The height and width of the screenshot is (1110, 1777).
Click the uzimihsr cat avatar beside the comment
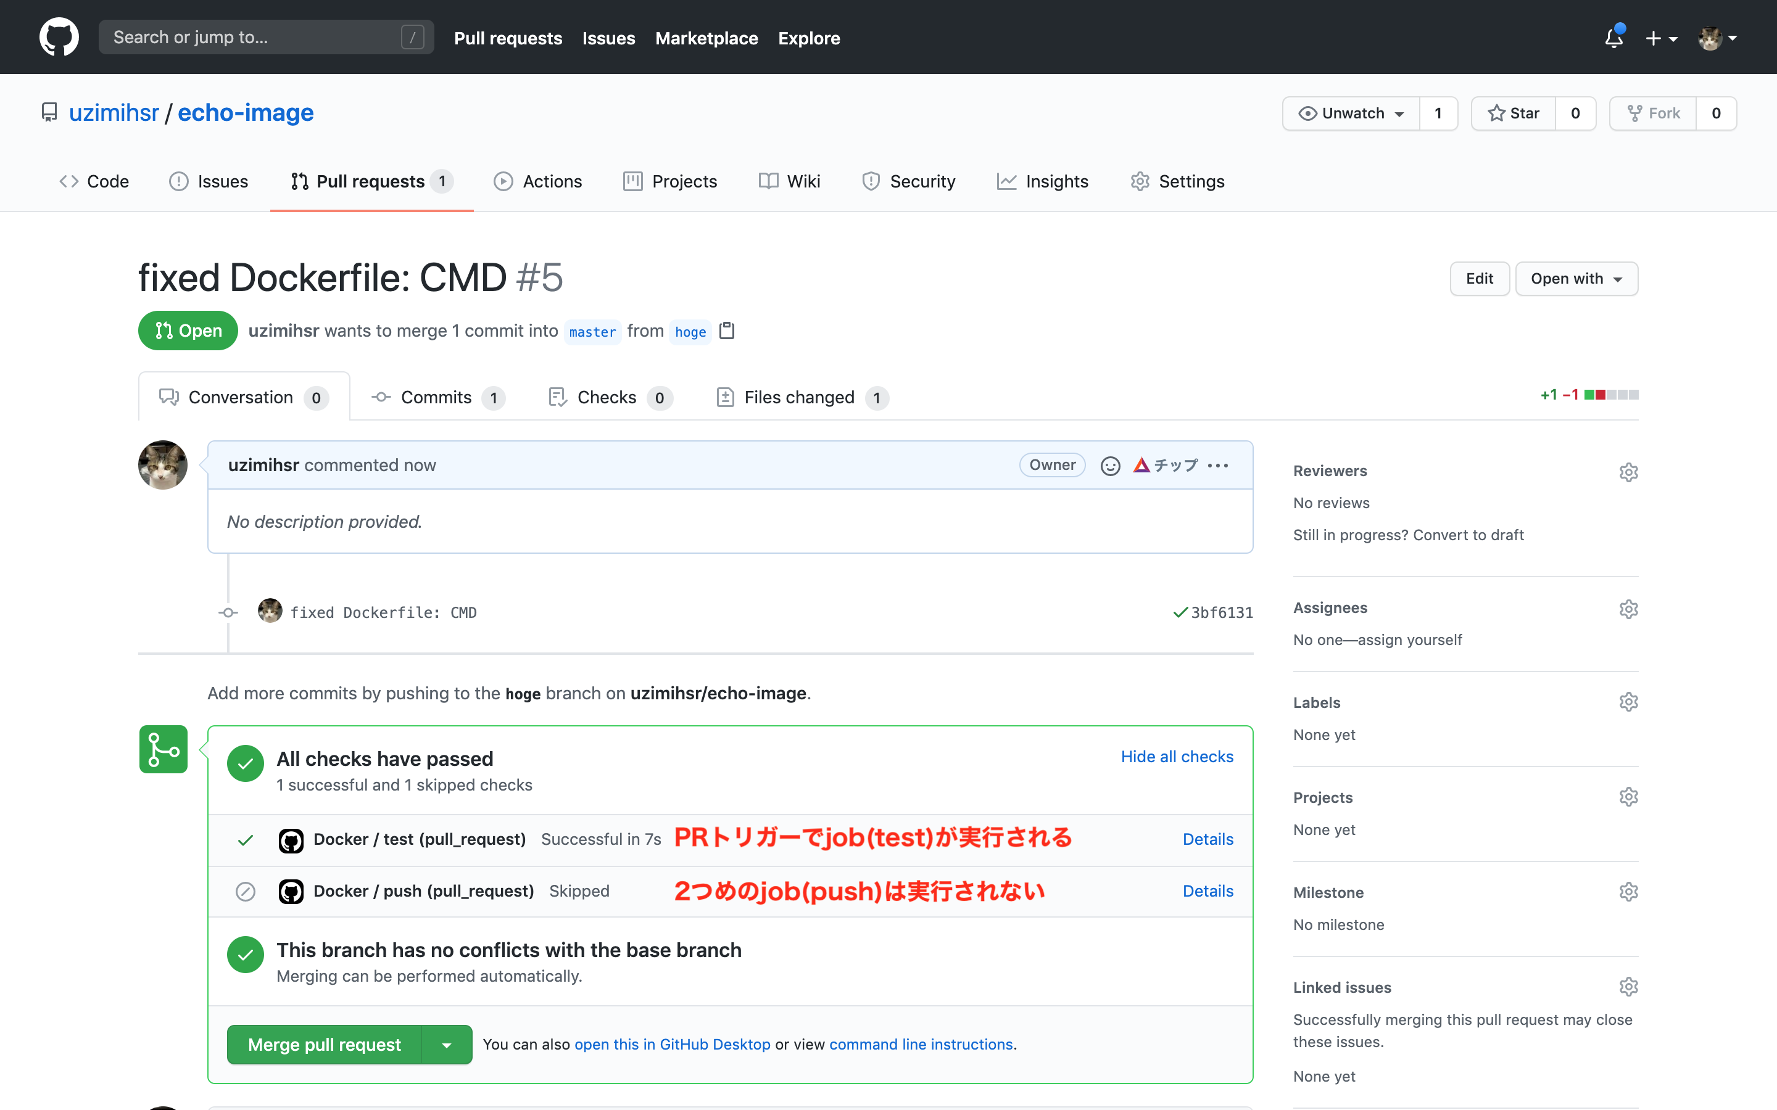(163, 465)
